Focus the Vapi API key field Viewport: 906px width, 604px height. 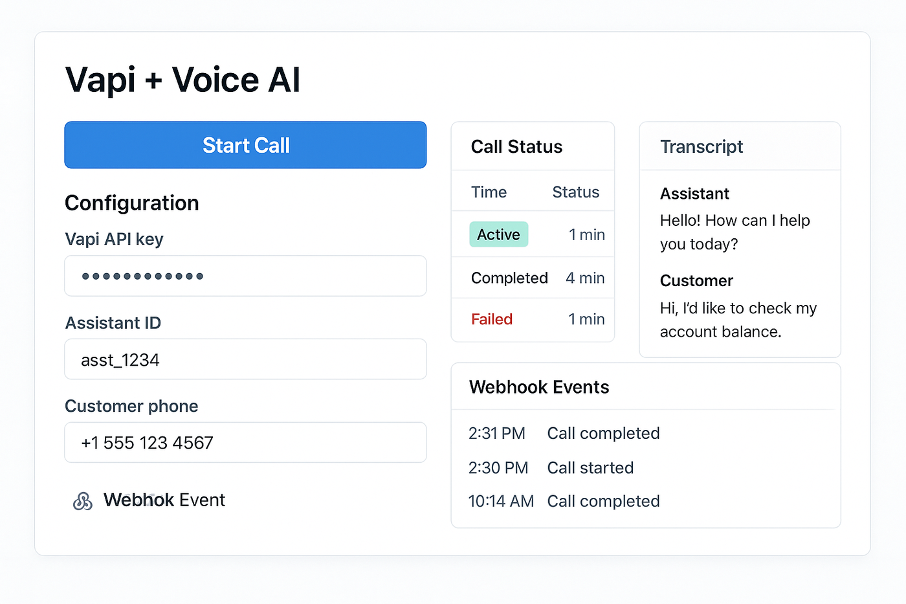pos(245,276)
